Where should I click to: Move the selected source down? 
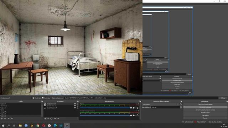point(58,118)
